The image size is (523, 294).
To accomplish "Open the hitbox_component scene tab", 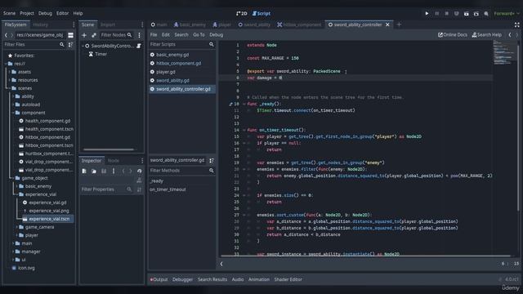I will click(x=299, y=24).
